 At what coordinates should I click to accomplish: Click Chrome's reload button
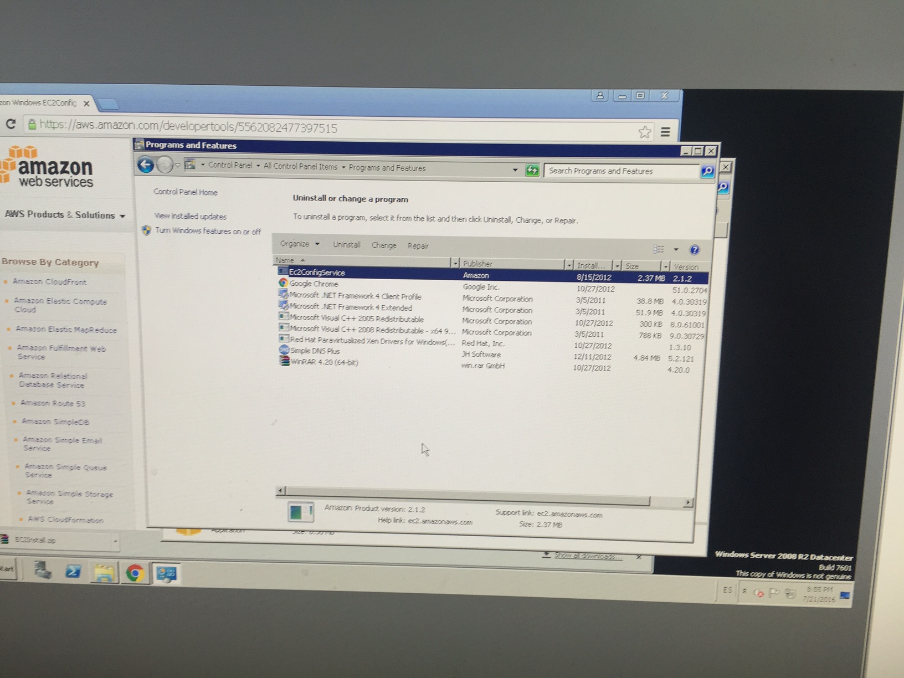pyautogui.click(x=11, y=124)
